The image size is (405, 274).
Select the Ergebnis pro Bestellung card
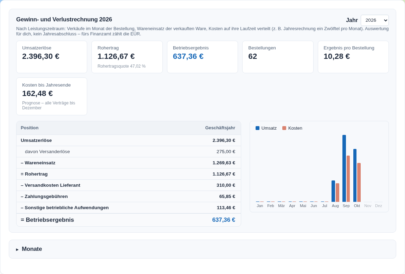coord(353,57)
